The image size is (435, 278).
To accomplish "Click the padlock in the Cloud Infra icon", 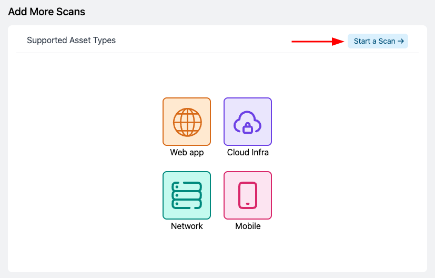I will 247,127.
